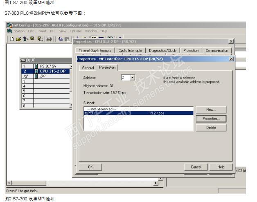Select rack row 2 CPU 315-2 DP

tap(46, 71)
